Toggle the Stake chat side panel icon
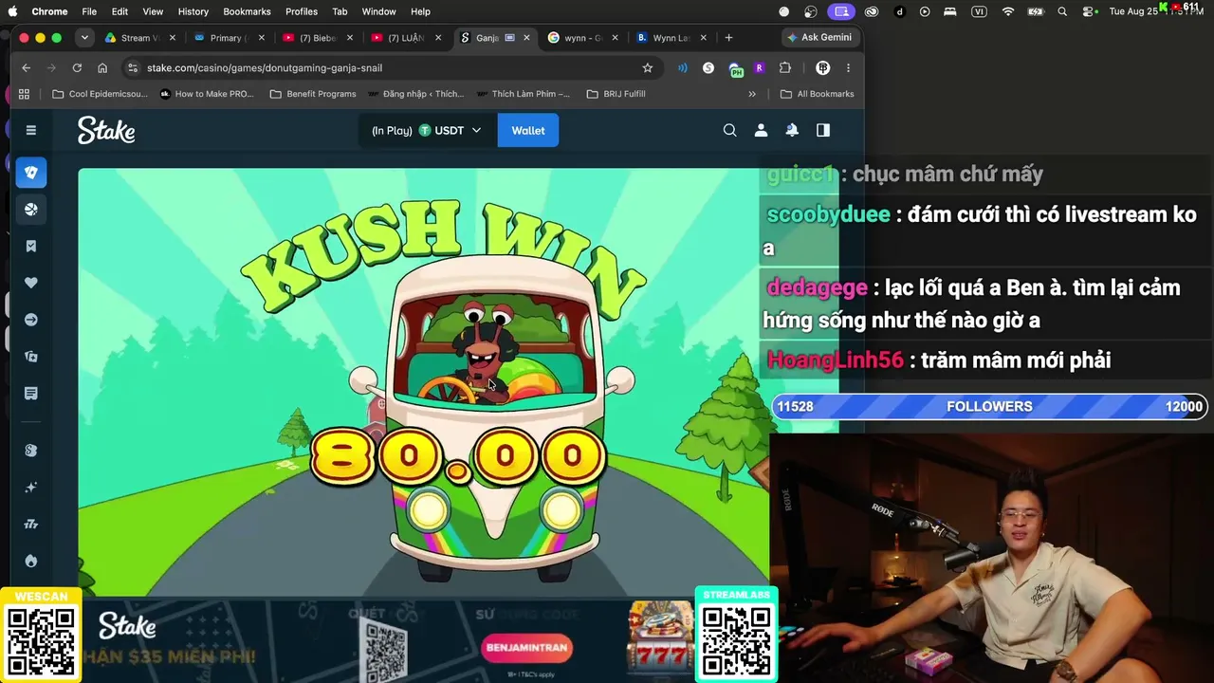 pyautogui.click(x=823, y=130)
